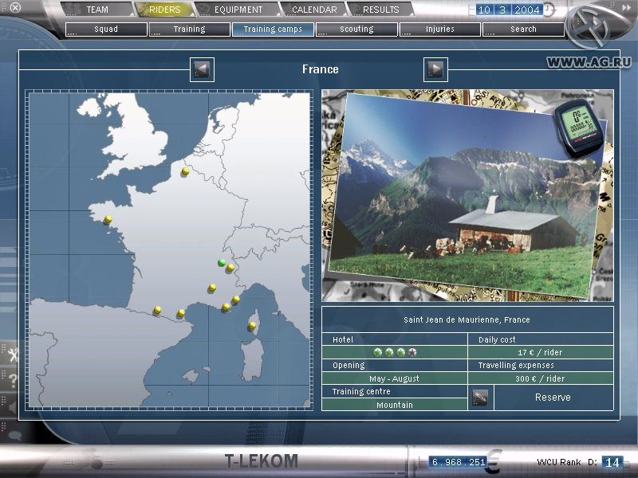Click the hotel star rating icons

click(x=395, y=352)
